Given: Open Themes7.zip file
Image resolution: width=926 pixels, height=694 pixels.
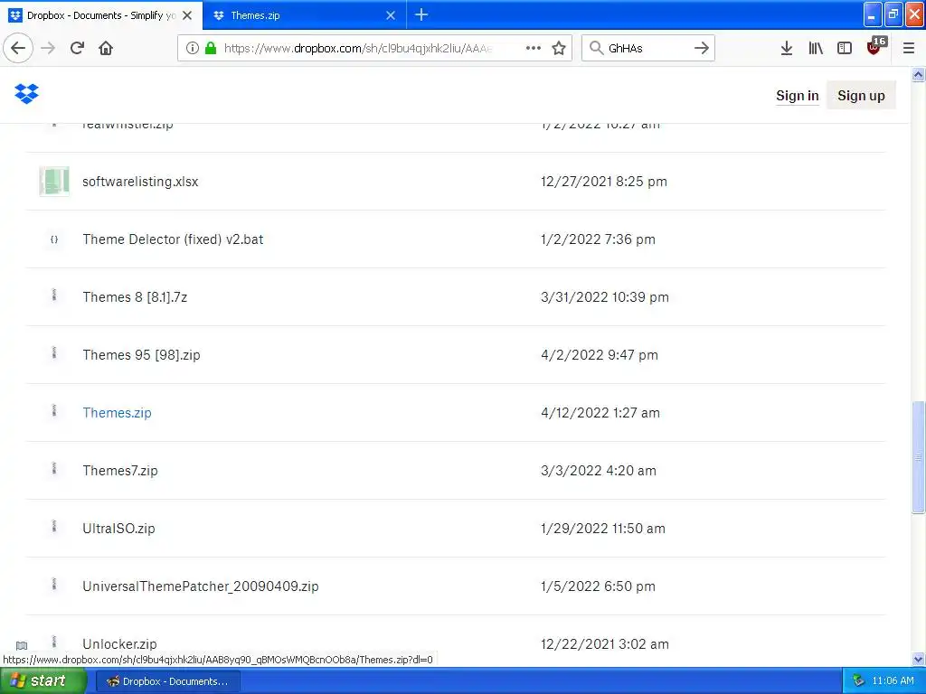Looking at the screenshot, I should pos(120,470).
